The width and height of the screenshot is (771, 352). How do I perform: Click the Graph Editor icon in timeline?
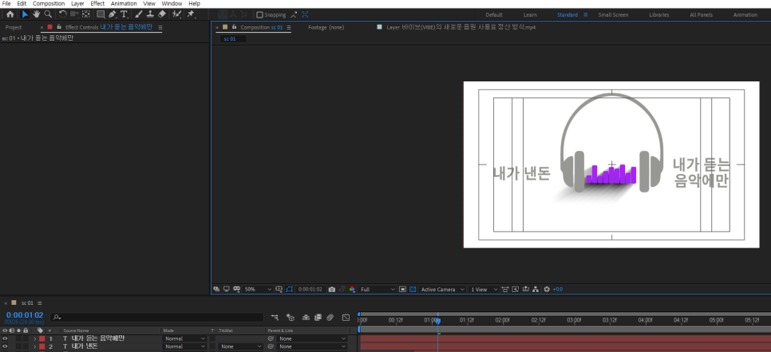click(346, 318)
